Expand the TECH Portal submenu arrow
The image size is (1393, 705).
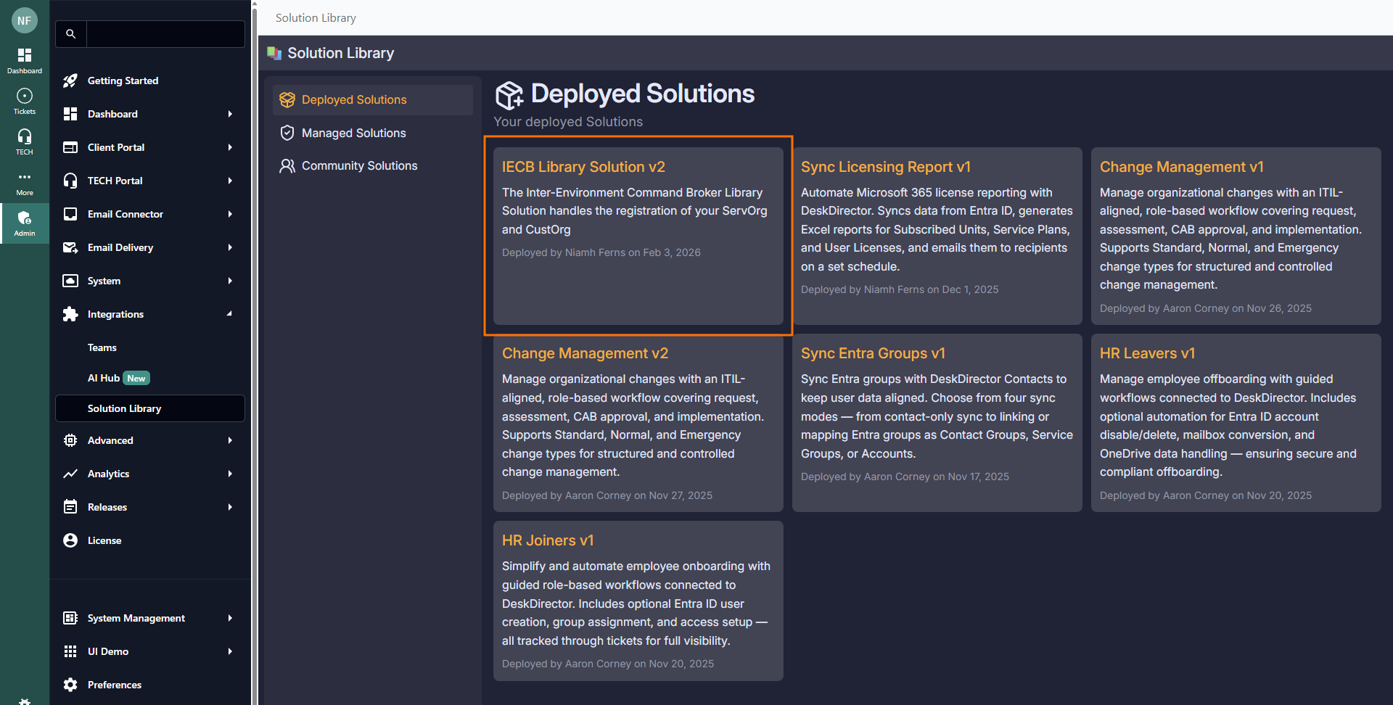coord(230,181)
